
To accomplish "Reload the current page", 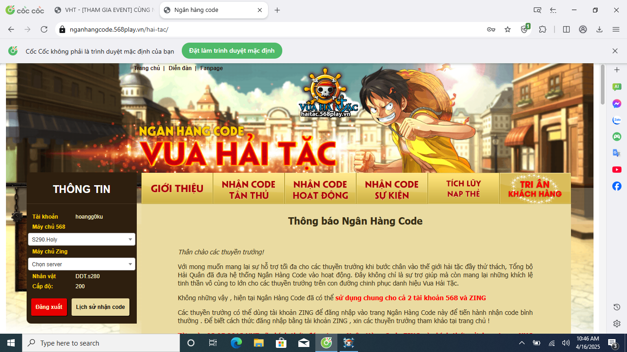I will (44, 29).
